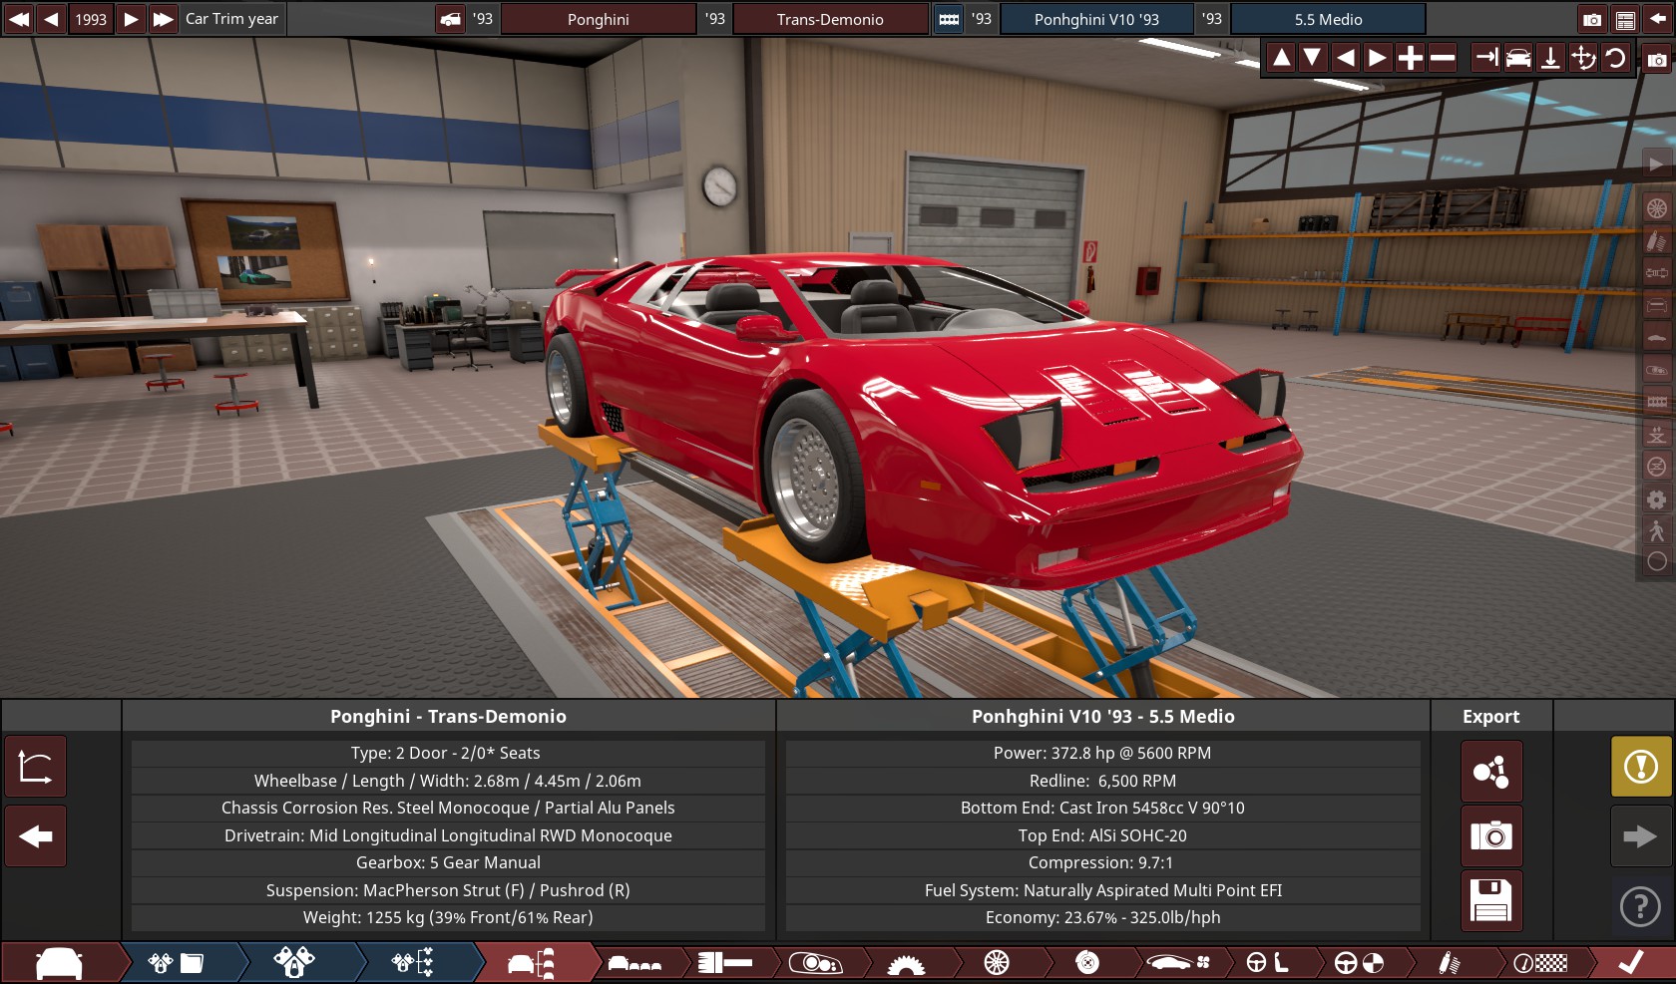Toggle chassis frame view in side panel
Viewport: 1676px width, 984px height.
click(x=1657, y=402)
